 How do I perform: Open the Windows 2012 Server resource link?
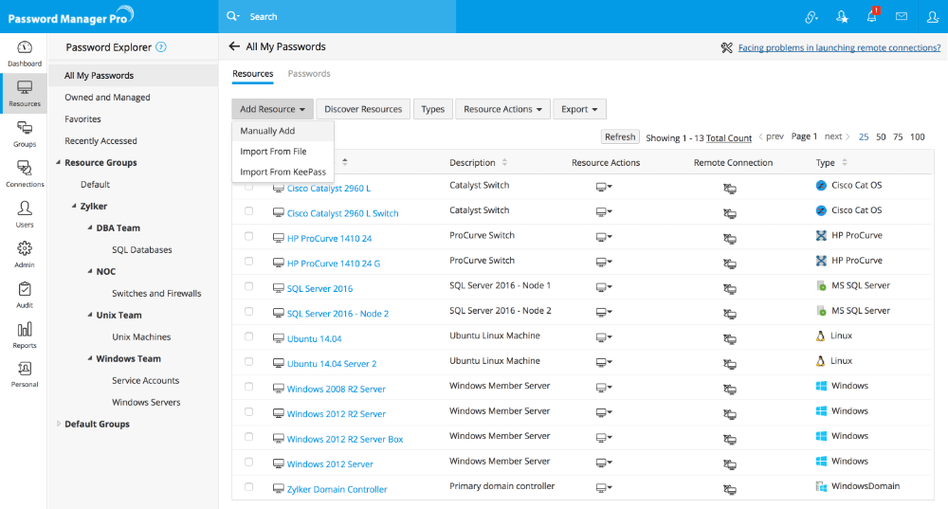pos(330,464)
